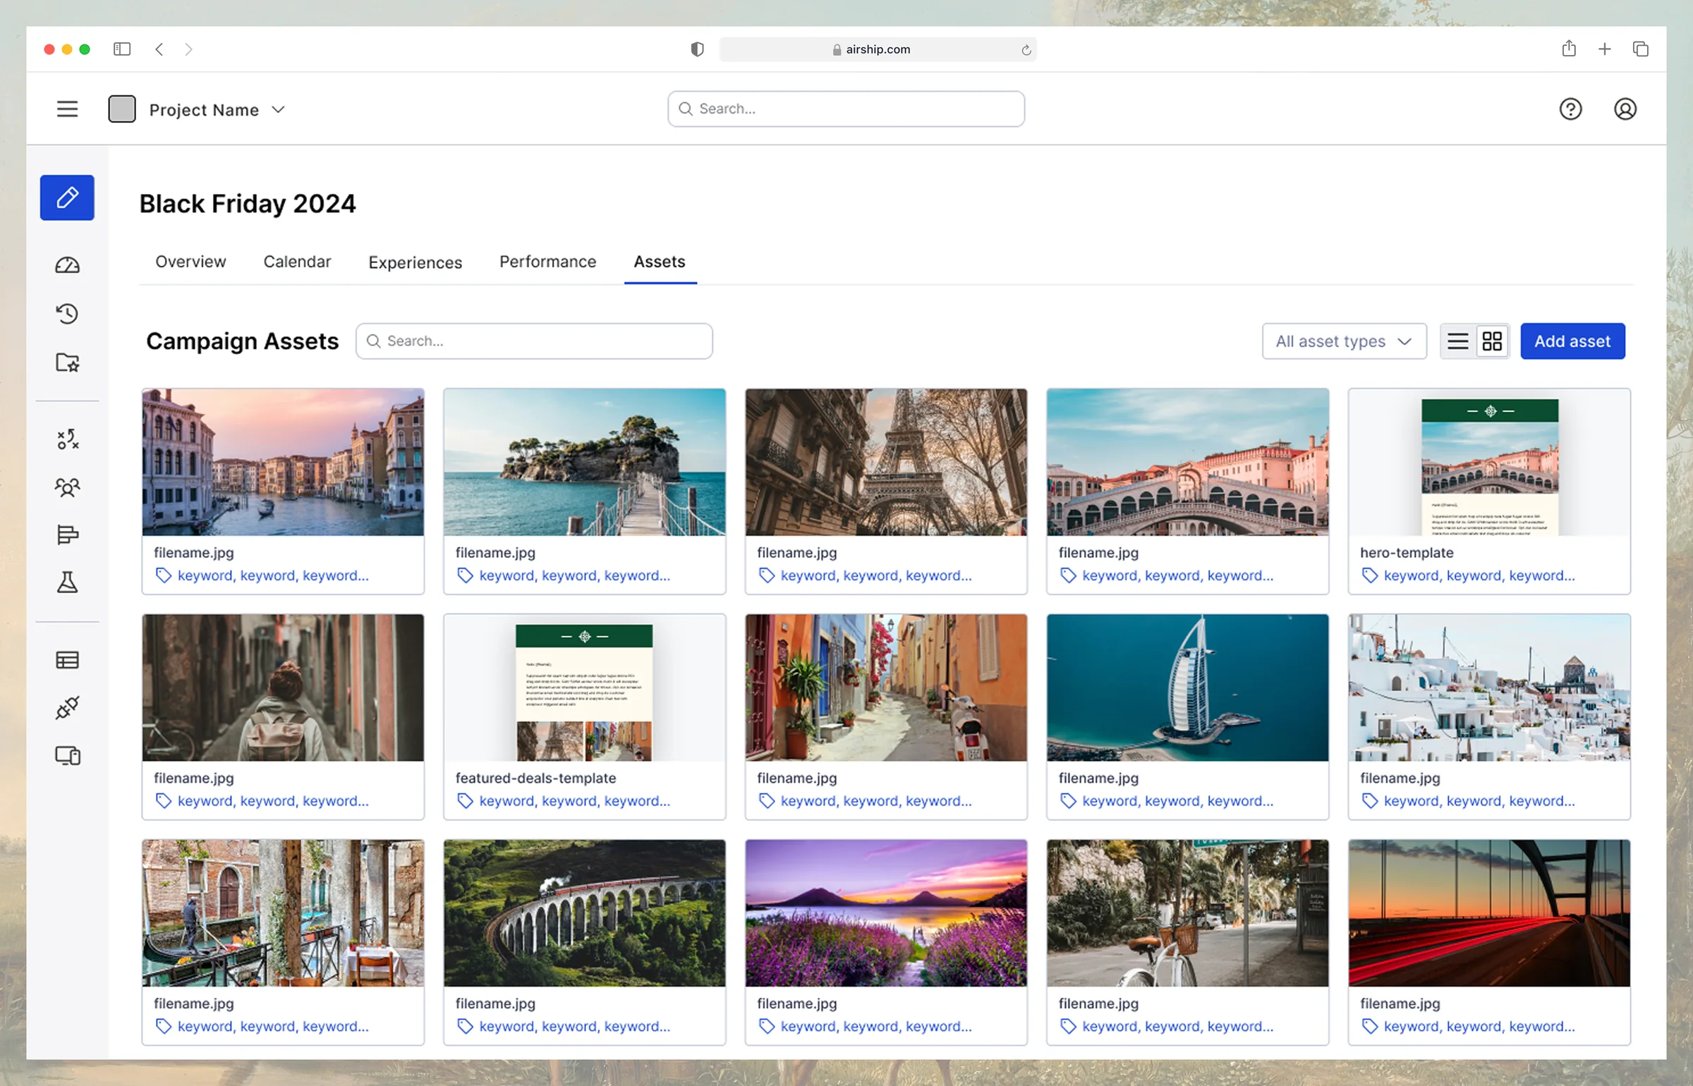
Task: Select the blue compose pencil sidebar icon
Action: 67,197
